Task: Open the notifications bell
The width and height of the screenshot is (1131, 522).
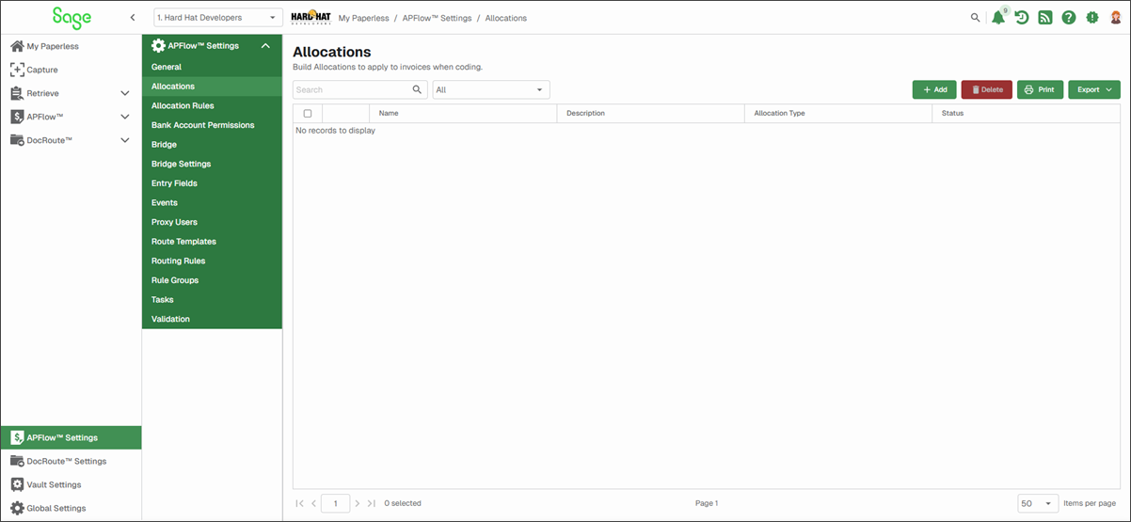Action: pos(998,17)
